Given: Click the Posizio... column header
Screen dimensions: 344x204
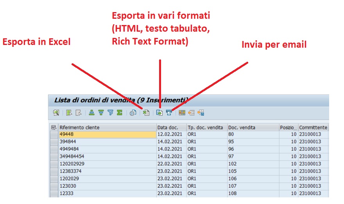Looking at the screenshot, I should [288, 127].
